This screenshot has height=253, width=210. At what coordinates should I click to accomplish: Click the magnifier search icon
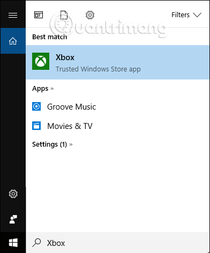tap(36, 243)
